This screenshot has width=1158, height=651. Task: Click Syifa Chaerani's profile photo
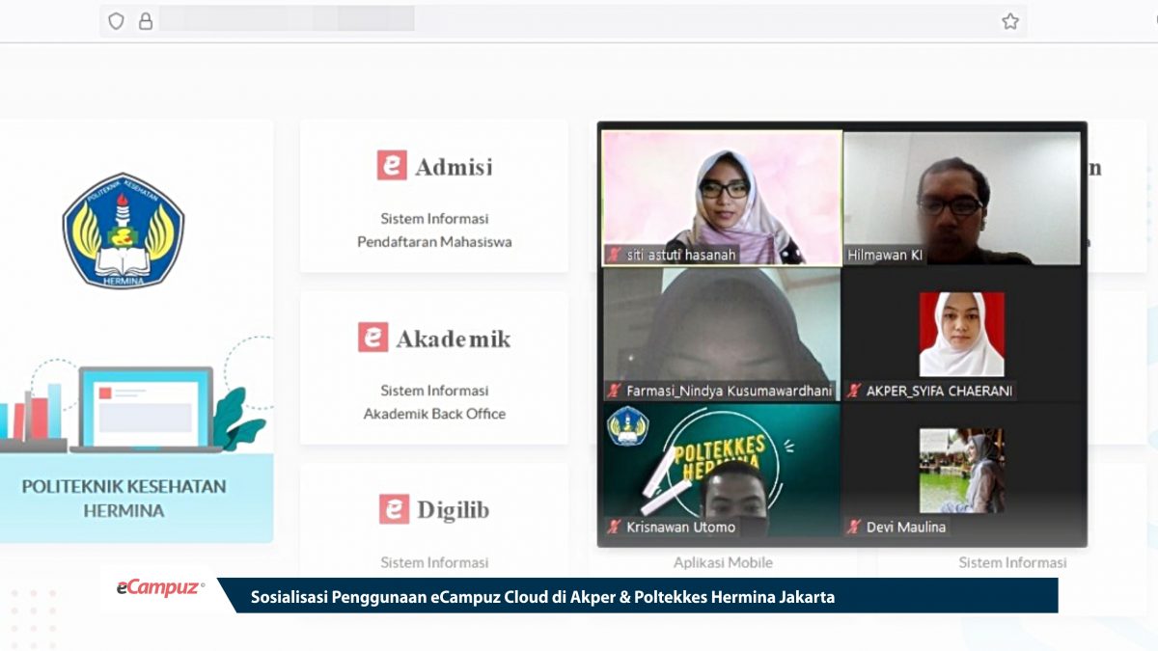[x=962, y=334]
